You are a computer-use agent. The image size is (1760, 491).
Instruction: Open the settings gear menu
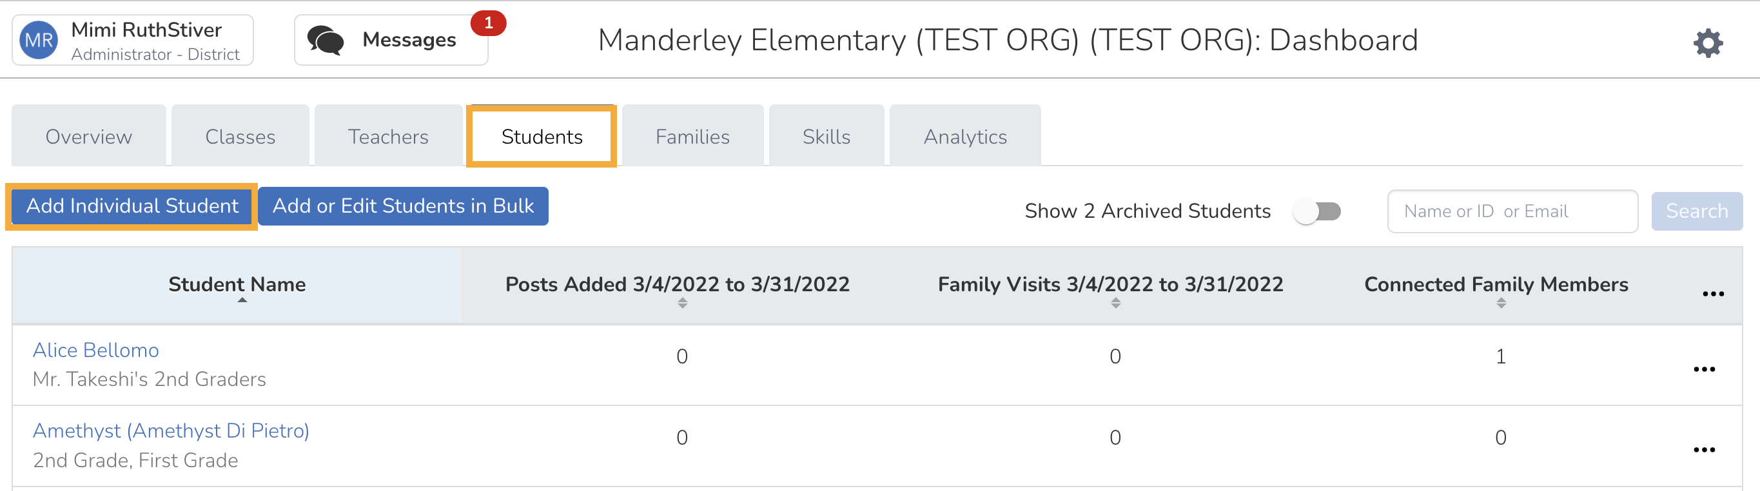click(x=1708, y=43)
